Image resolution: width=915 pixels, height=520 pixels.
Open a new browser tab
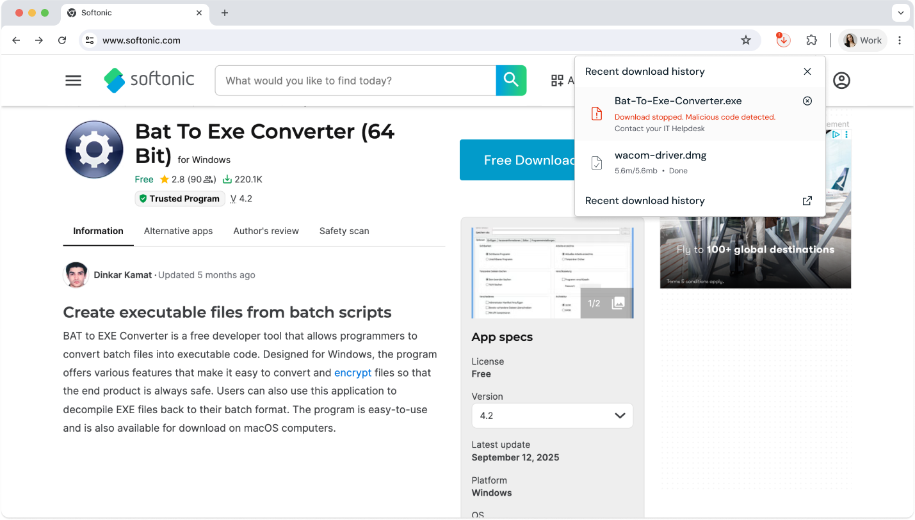pyautogui.click(x=225, y=13)
